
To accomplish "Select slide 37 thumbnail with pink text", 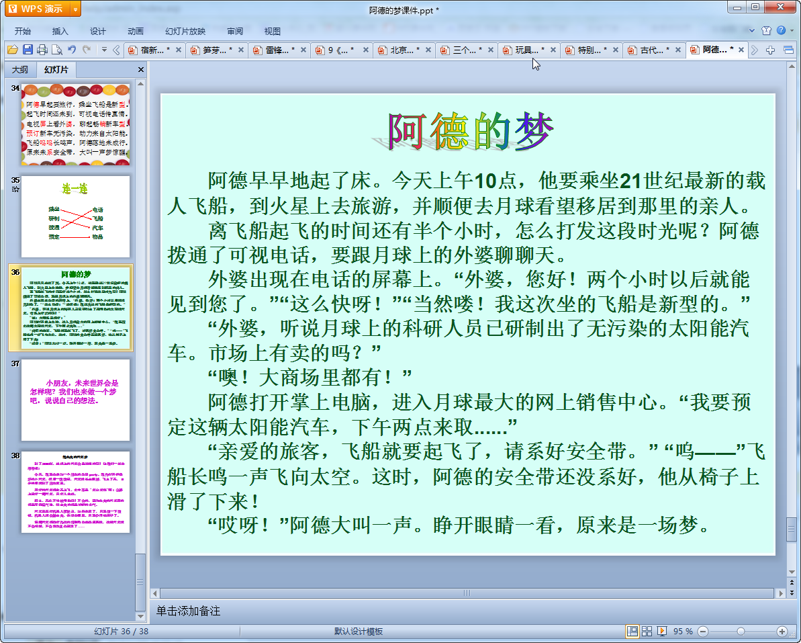I will coord(76,400).
